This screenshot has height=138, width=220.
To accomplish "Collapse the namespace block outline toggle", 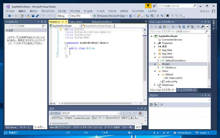I will tap(65, 43).
